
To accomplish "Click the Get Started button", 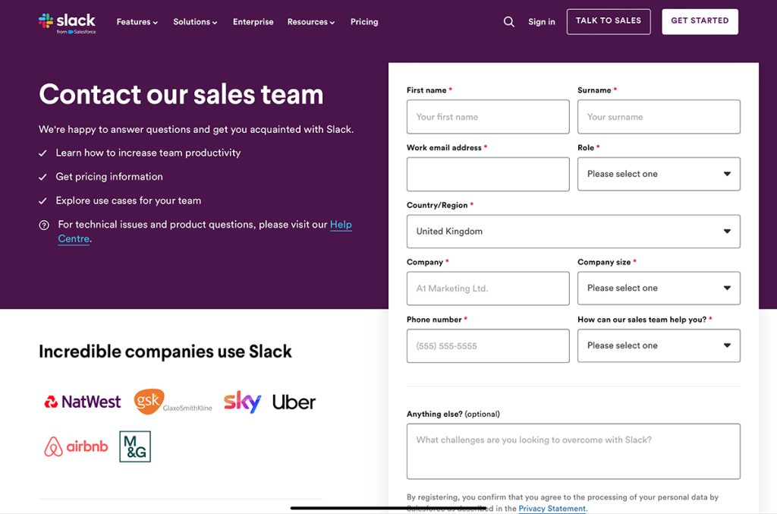I will [700, 21].
